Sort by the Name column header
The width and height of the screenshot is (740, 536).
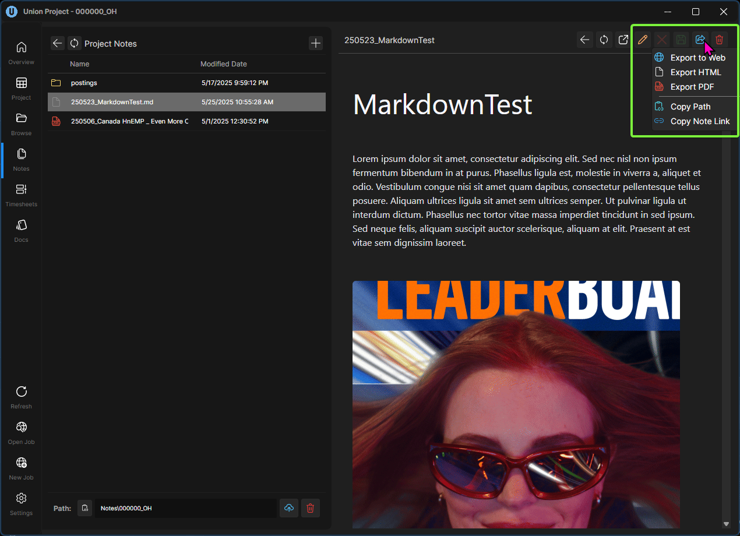pos(80,64)
